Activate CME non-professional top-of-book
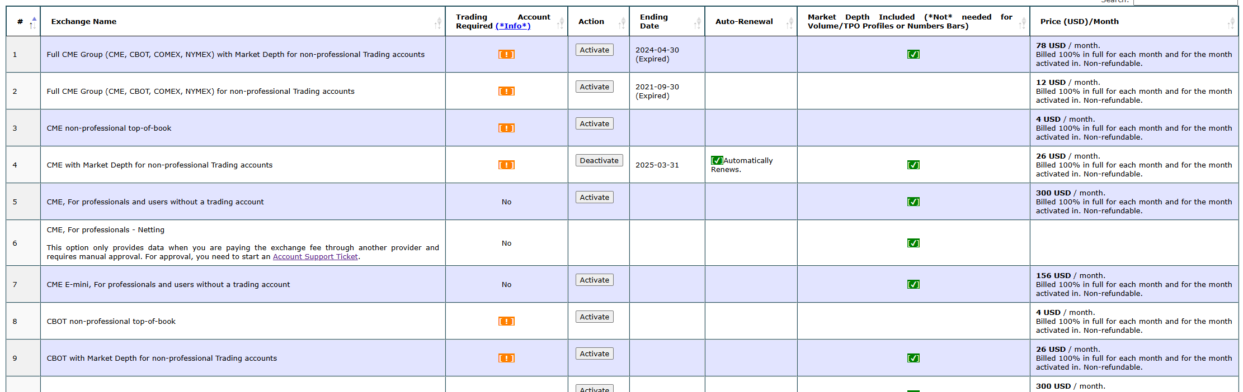The image size is (1243, 392). (594, 123)
